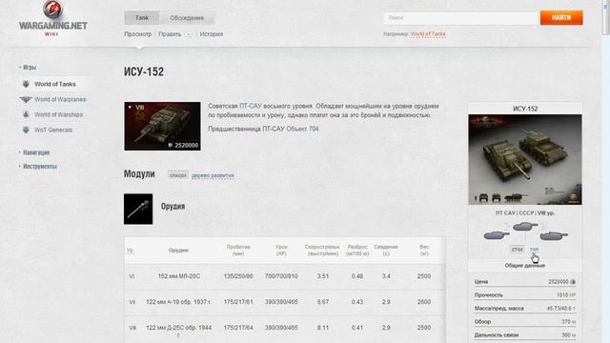The height and width of the screenshot is (343, 610).
Task: Click the 700/700/910 damage value
Action: coord(281,276)
